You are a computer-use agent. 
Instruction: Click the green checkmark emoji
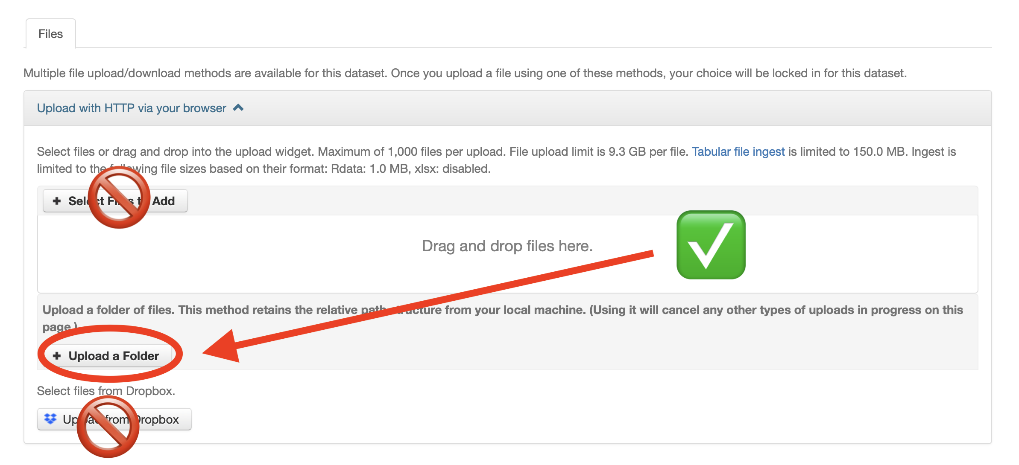(x=711, y=244)
